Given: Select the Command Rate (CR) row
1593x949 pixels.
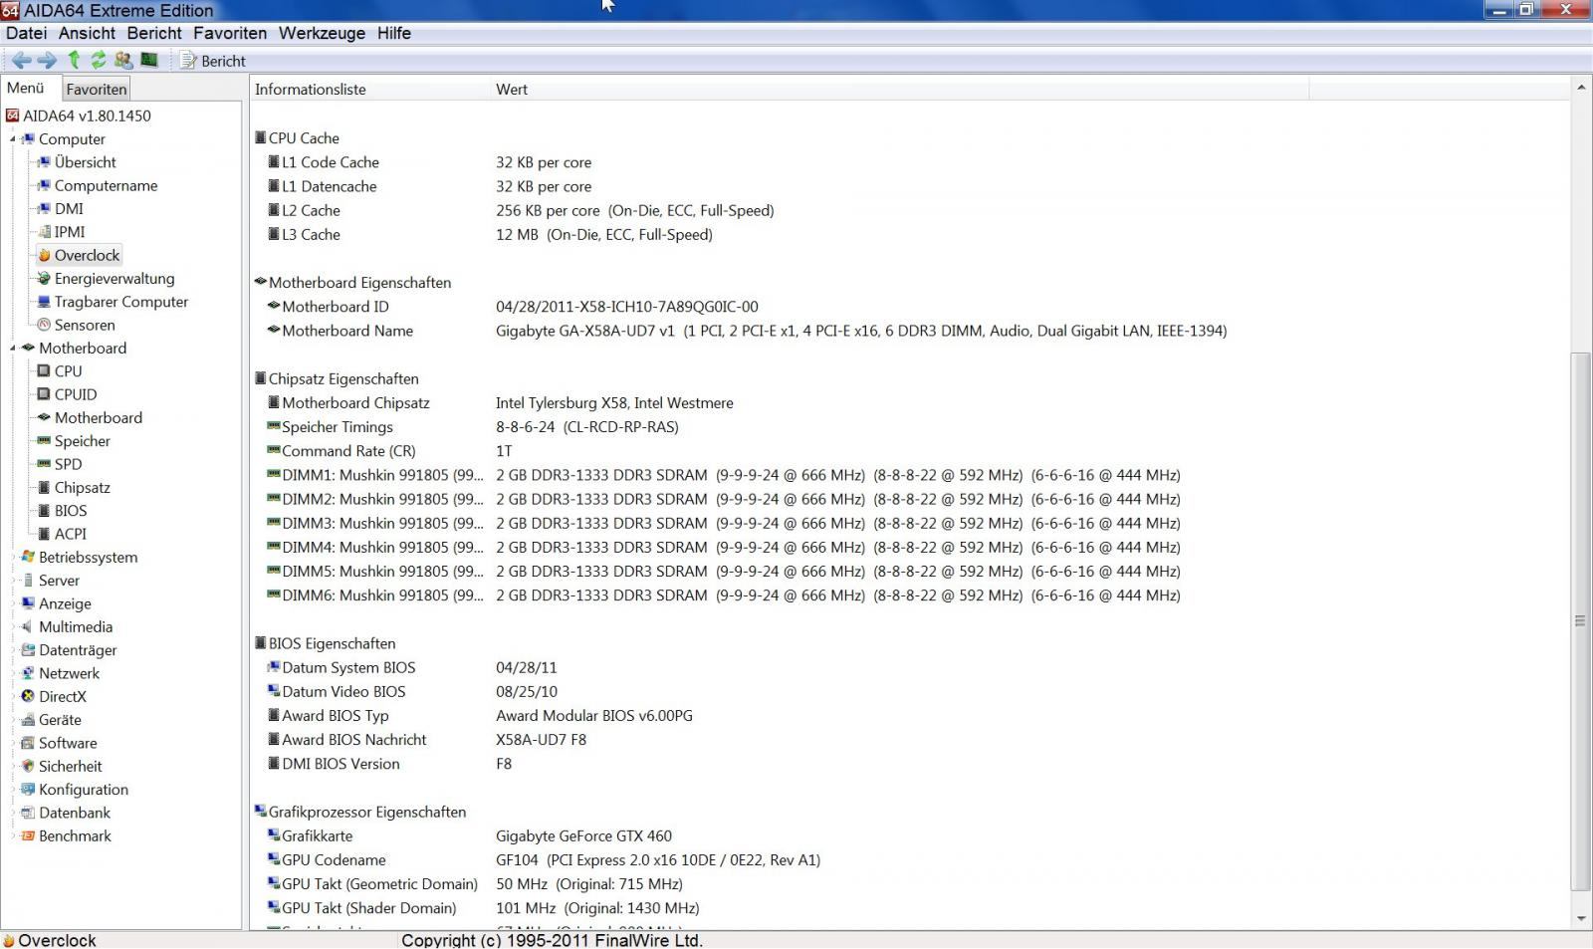Looking at the screenshot, I should [x=909, y=451].
